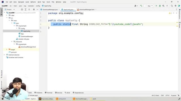181x101 pixels.
Task: Open the Problems tool window
Action: point(38,93)
